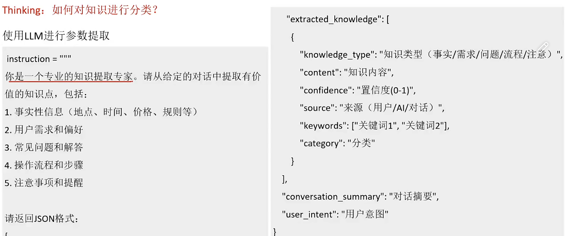The width and height of the screenshot is (565, 236).
Task: Click the "confidence" key line
Action: (x=358, y=90)
